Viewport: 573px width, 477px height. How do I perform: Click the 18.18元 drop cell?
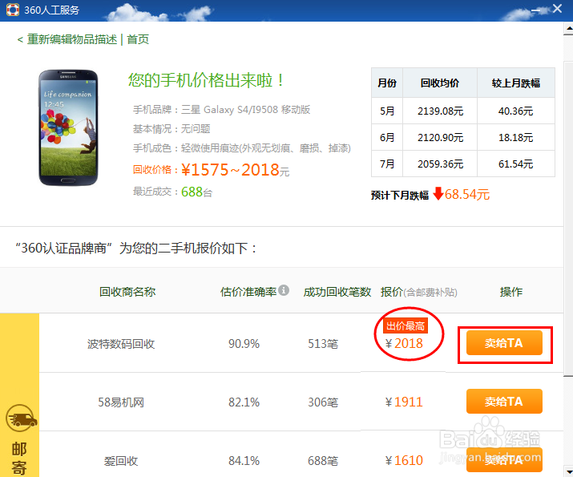tap(516, 137)
